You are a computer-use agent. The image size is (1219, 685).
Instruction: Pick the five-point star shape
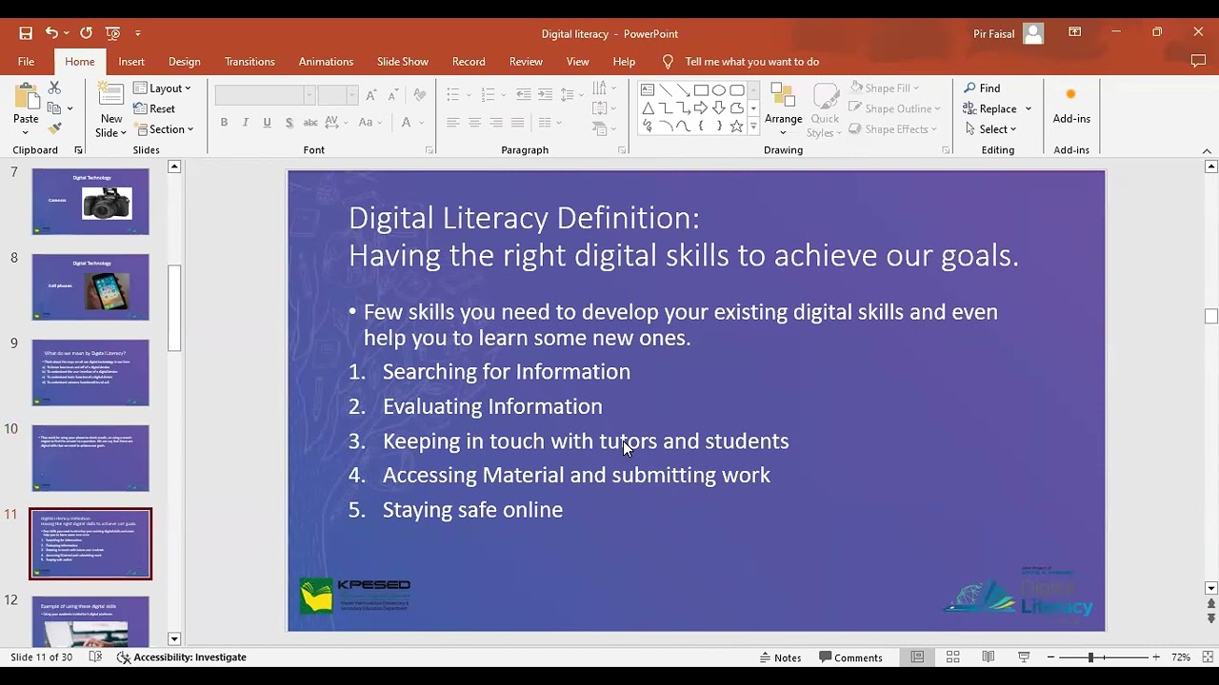pos(736,127)
